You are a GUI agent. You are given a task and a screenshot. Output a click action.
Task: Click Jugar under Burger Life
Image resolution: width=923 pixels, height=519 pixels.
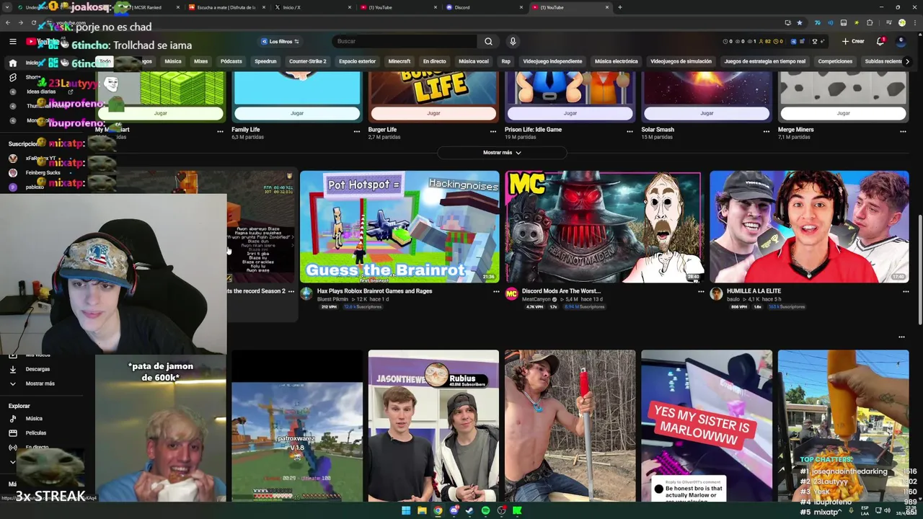(x=433, y=113)
